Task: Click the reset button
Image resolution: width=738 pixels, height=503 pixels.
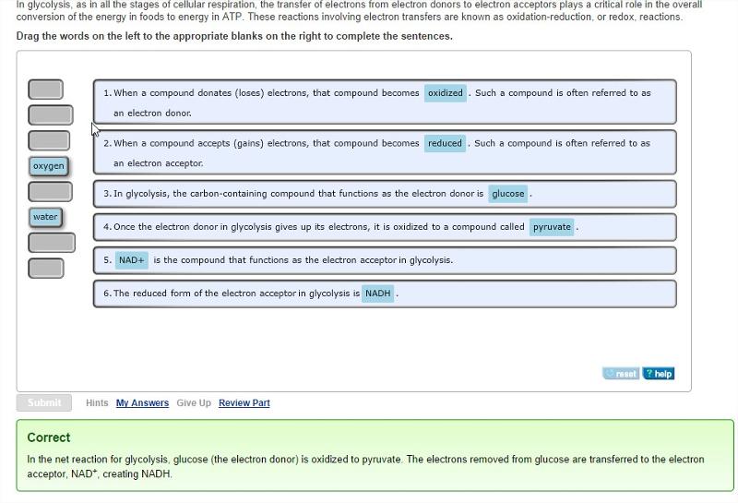Action: (622, 374)
